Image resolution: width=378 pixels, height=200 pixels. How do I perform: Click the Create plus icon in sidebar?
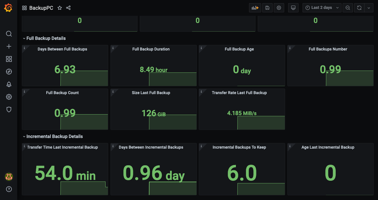coord(9,46)
